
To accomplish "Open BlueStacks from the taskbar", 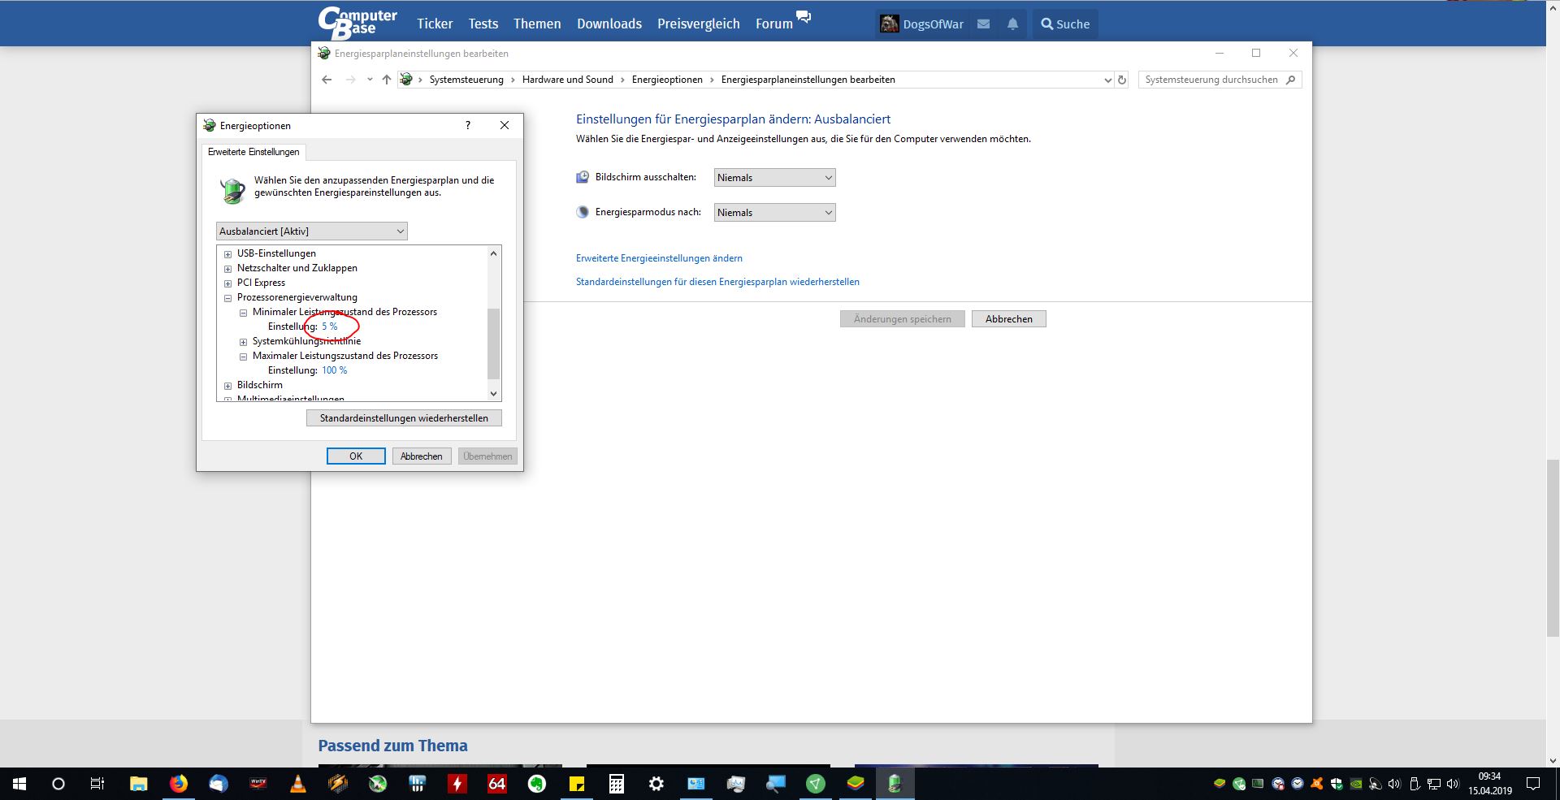I will (856, 784).
